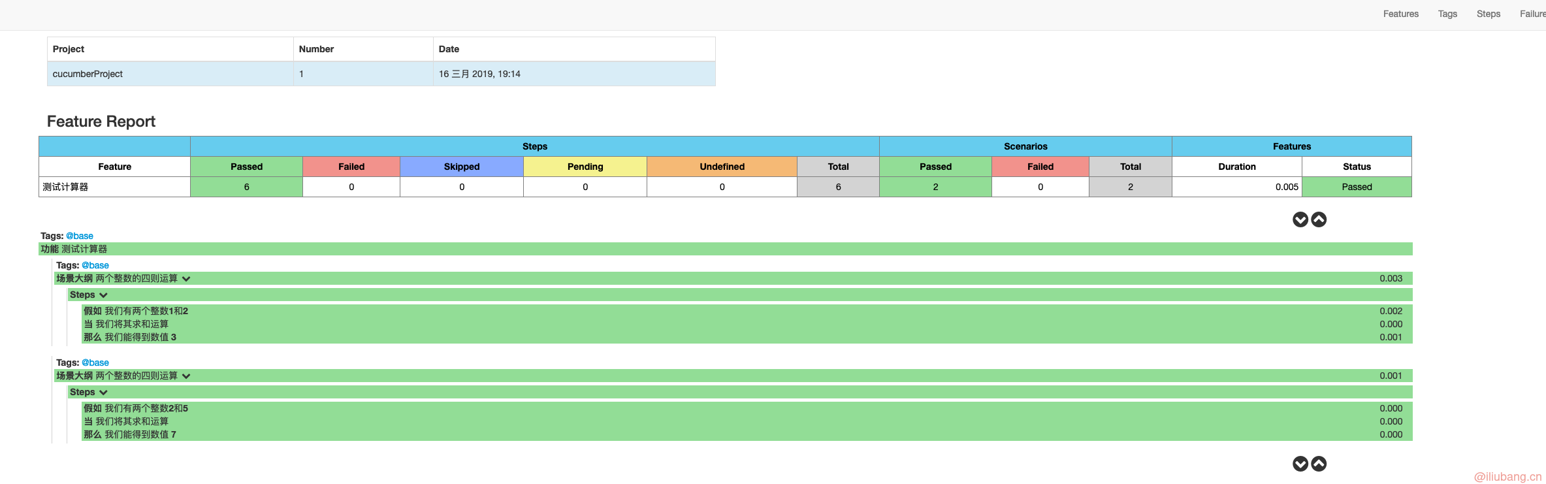Open the Features navigation link
Image resolution: width=1546 pixels, height=484 pixels.
[x=1400, y=14]
